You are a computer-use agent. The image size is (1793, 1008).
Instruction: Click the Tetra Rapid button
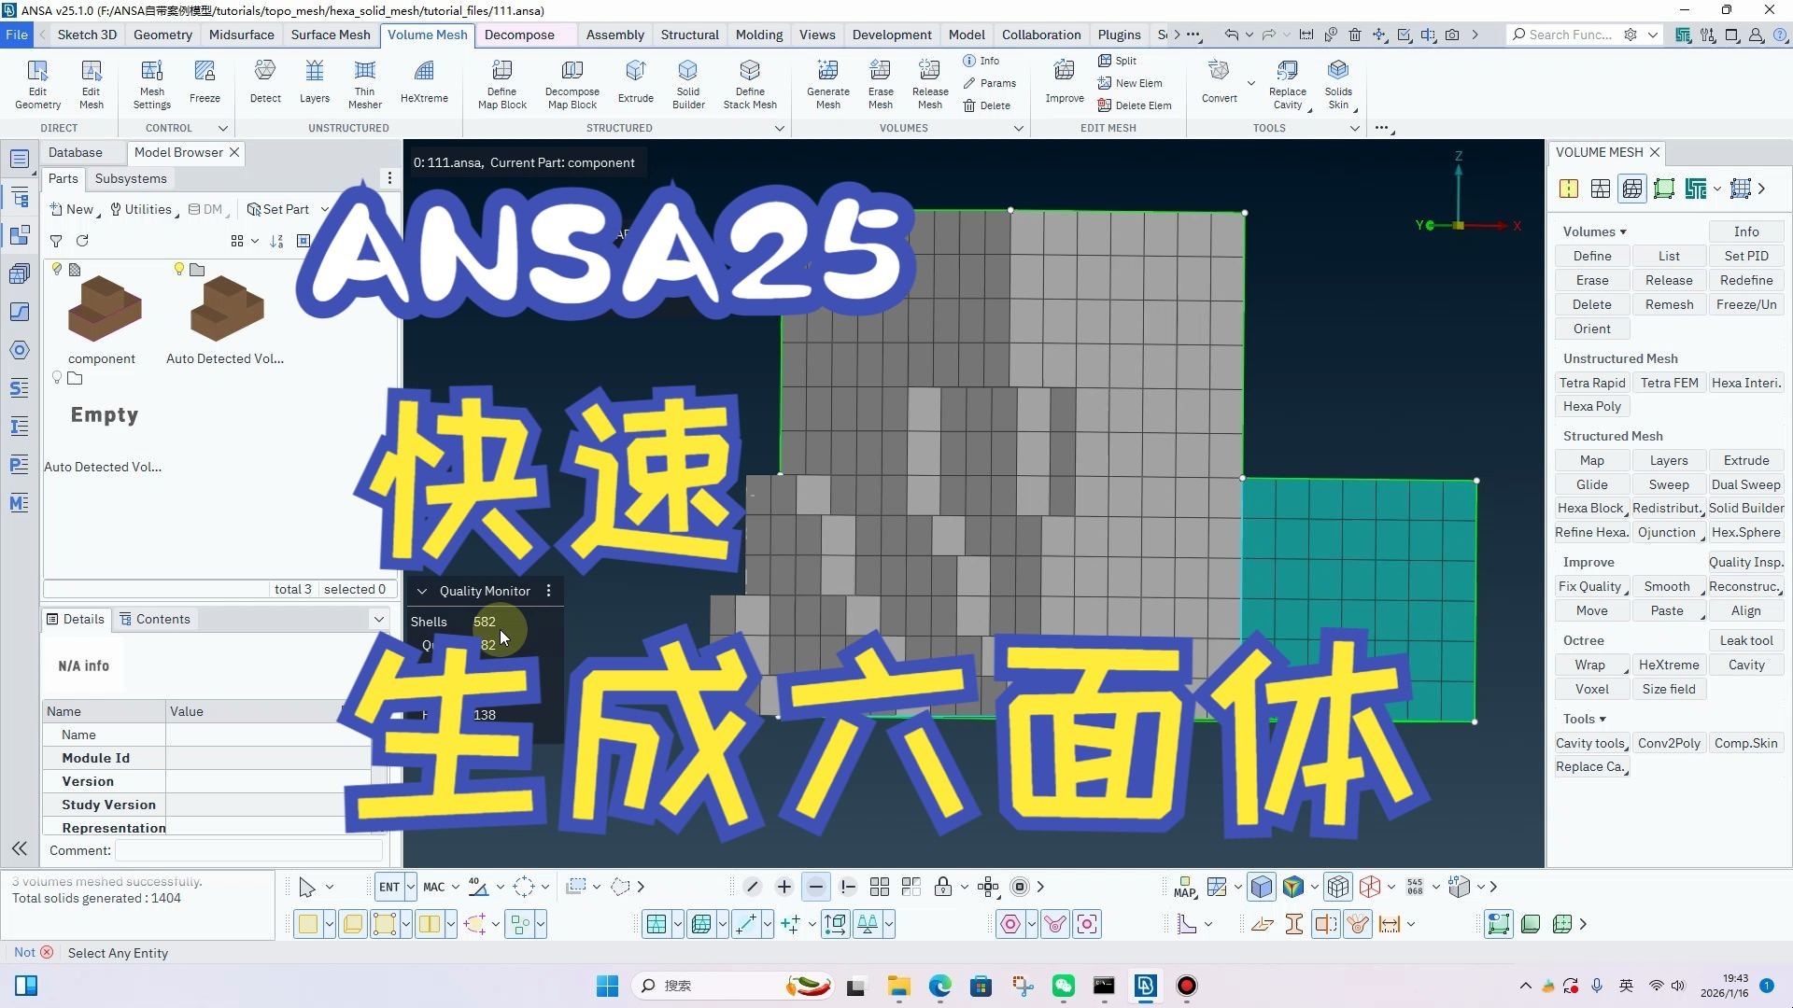[x=1591, y=383]
